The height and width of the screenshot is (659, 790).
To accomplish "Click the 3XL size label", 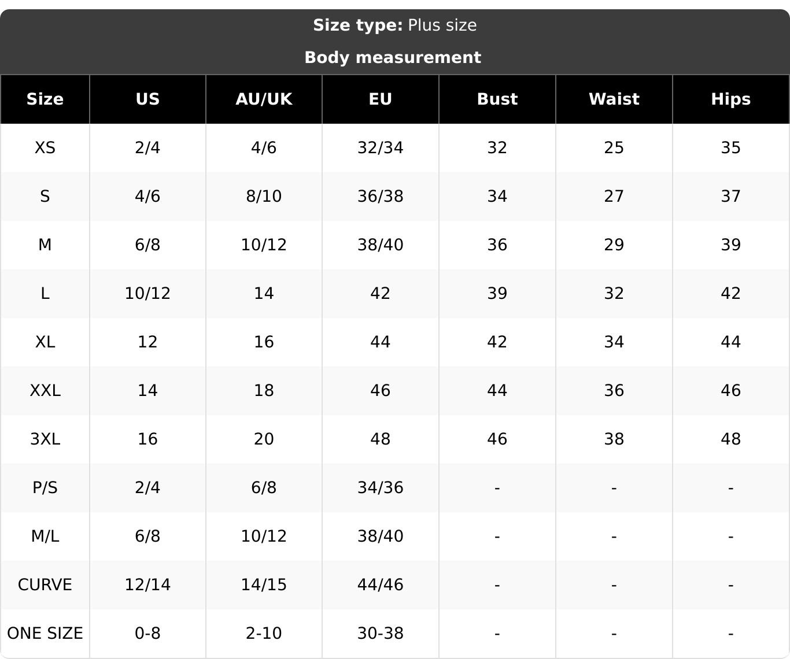I will click(45, 439).
